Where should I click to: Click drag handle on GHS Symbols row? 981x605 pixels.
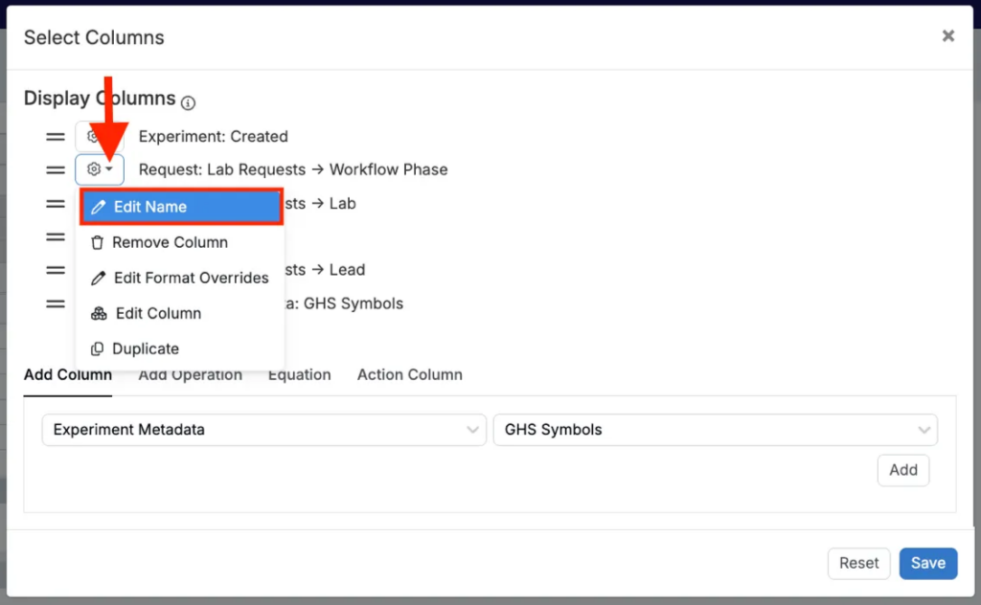pyautogui.click(x=56, y=303)
